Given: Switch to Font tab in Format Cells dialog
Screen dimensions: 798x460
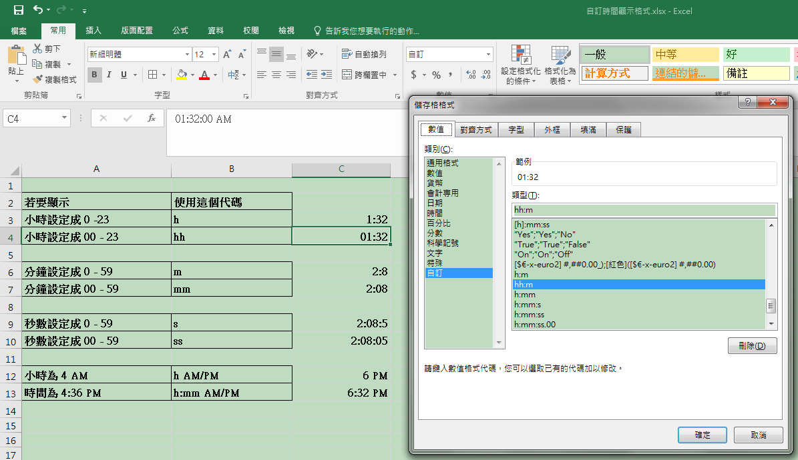Looking at the screenshot, I should click(516, 130).
